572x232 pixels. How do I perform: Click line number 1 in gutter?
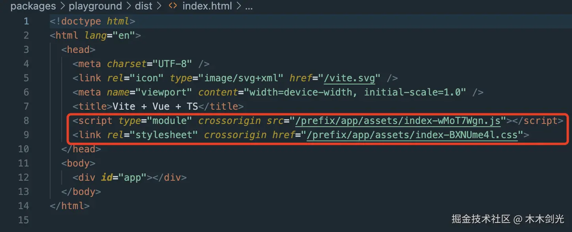[x=26, y=21]
